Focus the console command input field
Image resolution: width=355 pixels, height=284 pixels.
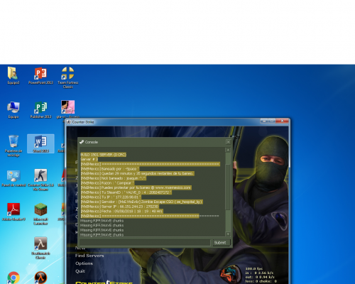[x=145, y=243]
